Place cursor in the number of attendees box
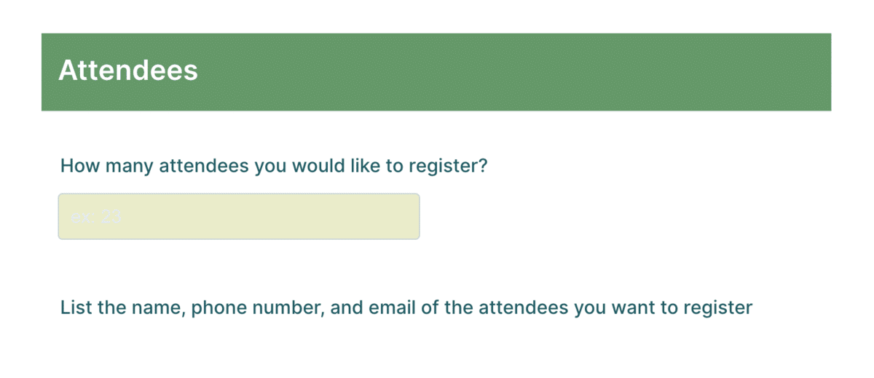Screen dimensions: 874x378 [x=238, y=217]
